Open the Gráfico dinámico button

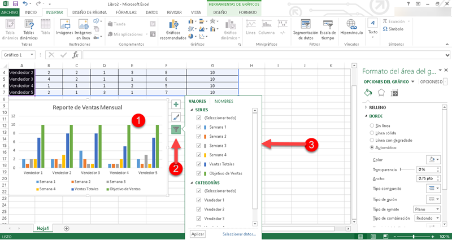click(x=230, y=30)
